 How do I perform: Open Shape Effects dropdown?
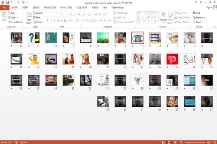[x=182, y=22]
